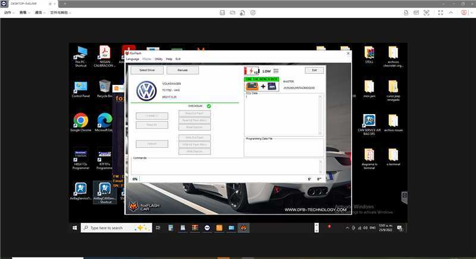Open the STOLL archive on the desktop
The height and width of the screenshot is (259, 476).
point(369,53)
